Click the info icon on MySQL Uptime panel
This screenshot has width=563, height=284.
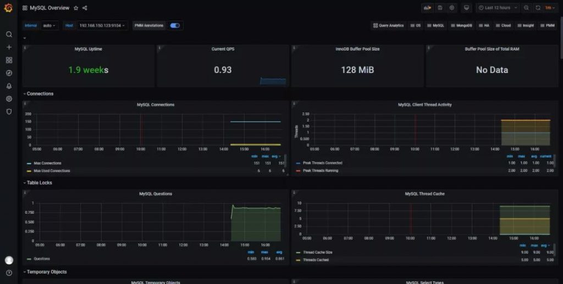tap(25, 48)
